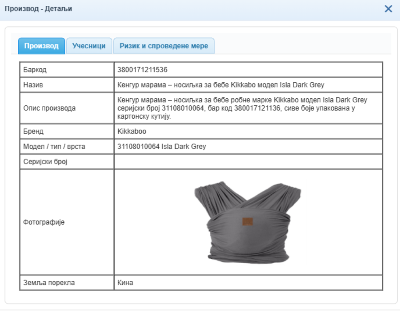Close the Производ - Детаљи dialog
Screen dimensions: 400x313
[388, 9]
